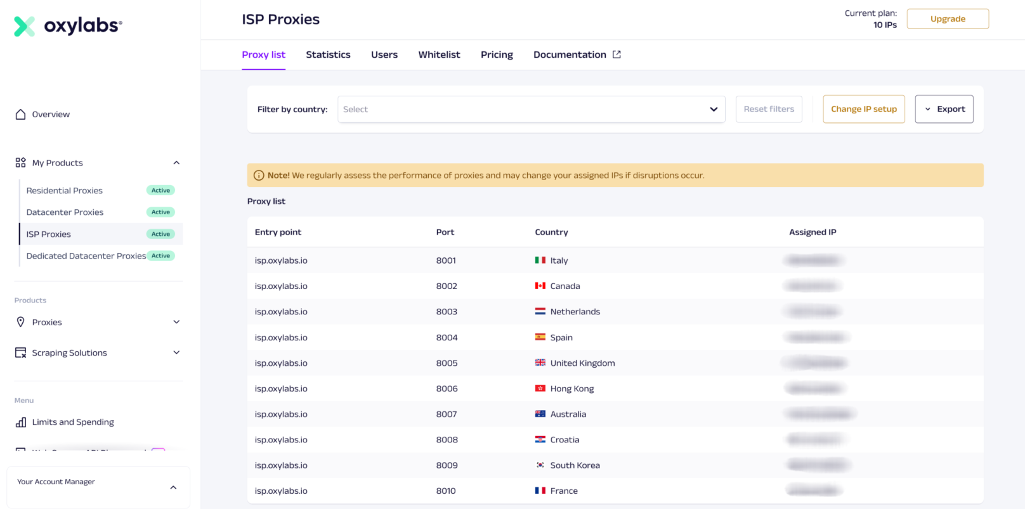This screenshot has width=1025, height=509.
Task: Click the external link icon beside Documentation
Action: pos(617,55)
